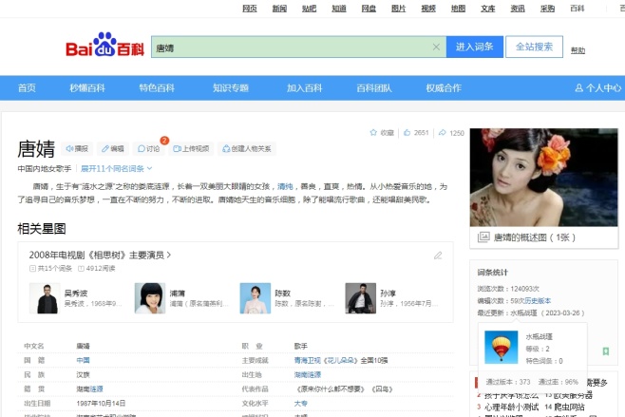
Task: Click the hot air balloon avatar of 水瓶战瑾
Action: tap(501, 347)
